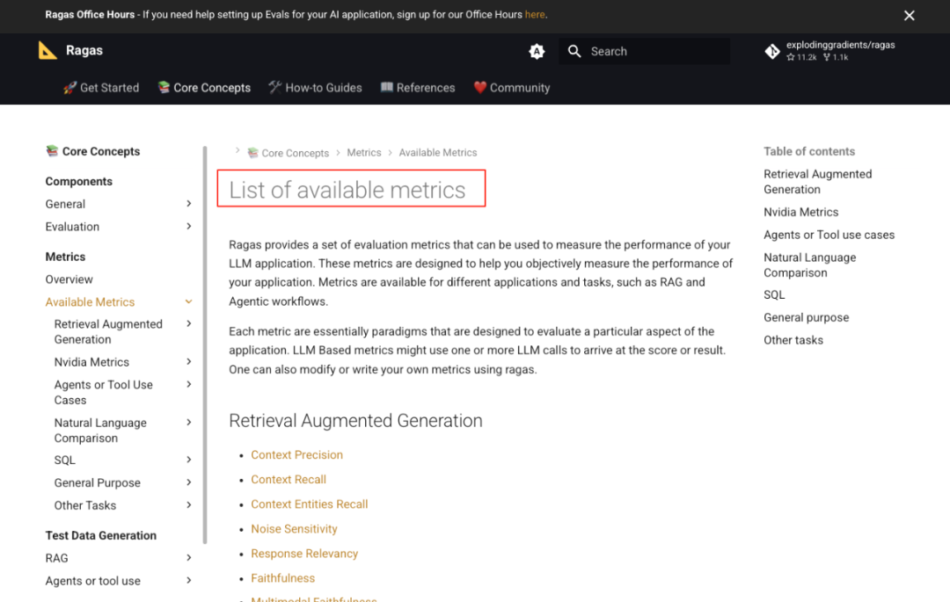The width and height of the screenshot is (950, 602).
Task: Open the Overview sidebar item
Action: (x=69, y=279)
